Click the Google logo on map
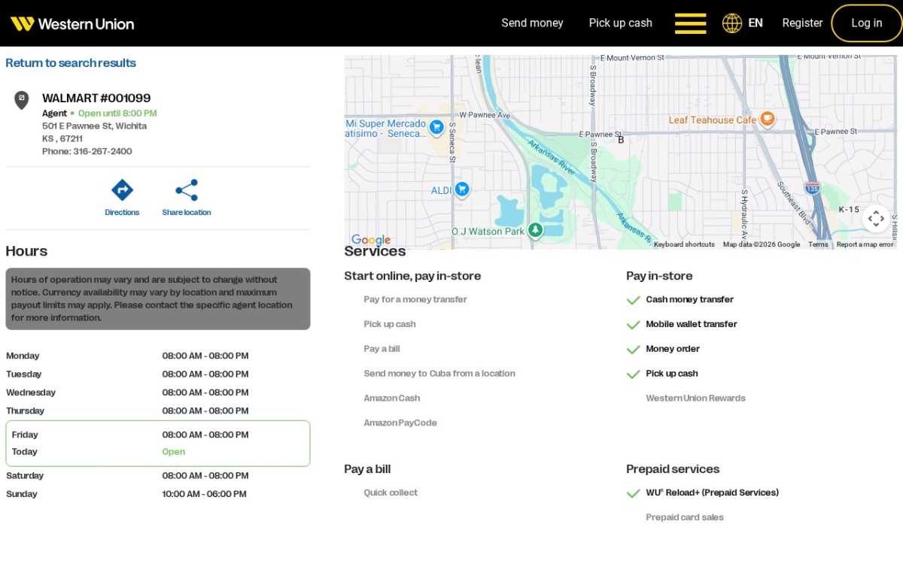Image resolution: width=903 pixels, height=564 pixels. pyautogui.click(x=371, y=240)
